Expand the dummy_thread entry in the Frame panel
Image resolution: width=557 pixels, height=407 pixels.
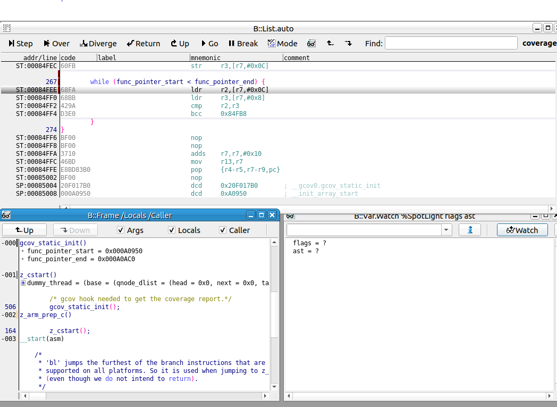coord(21,283)
